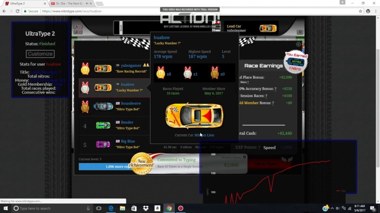
Task: Open the uBlock extension icon
Action: coord(368,11)
